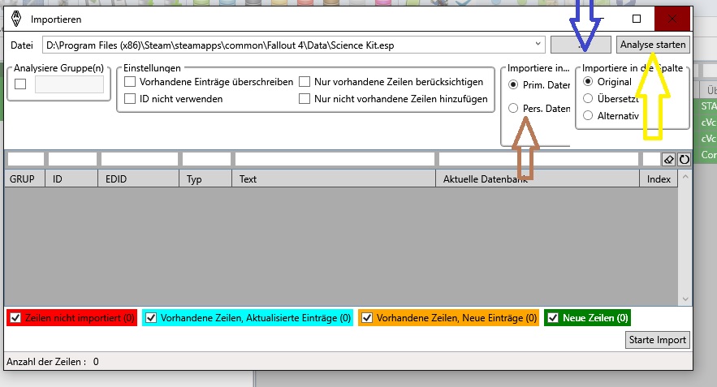Viewport: 717px width, 387px height.
Task: Uncheck the red Zeilen nicht importiert filter
Action: [x=15, y=318]
